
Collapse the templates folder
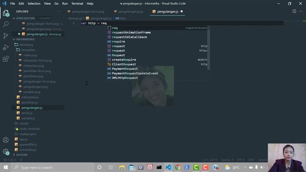(x=28, y=50)
